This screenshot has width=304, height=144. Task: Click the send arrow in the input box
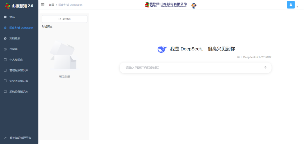[265, 68]
